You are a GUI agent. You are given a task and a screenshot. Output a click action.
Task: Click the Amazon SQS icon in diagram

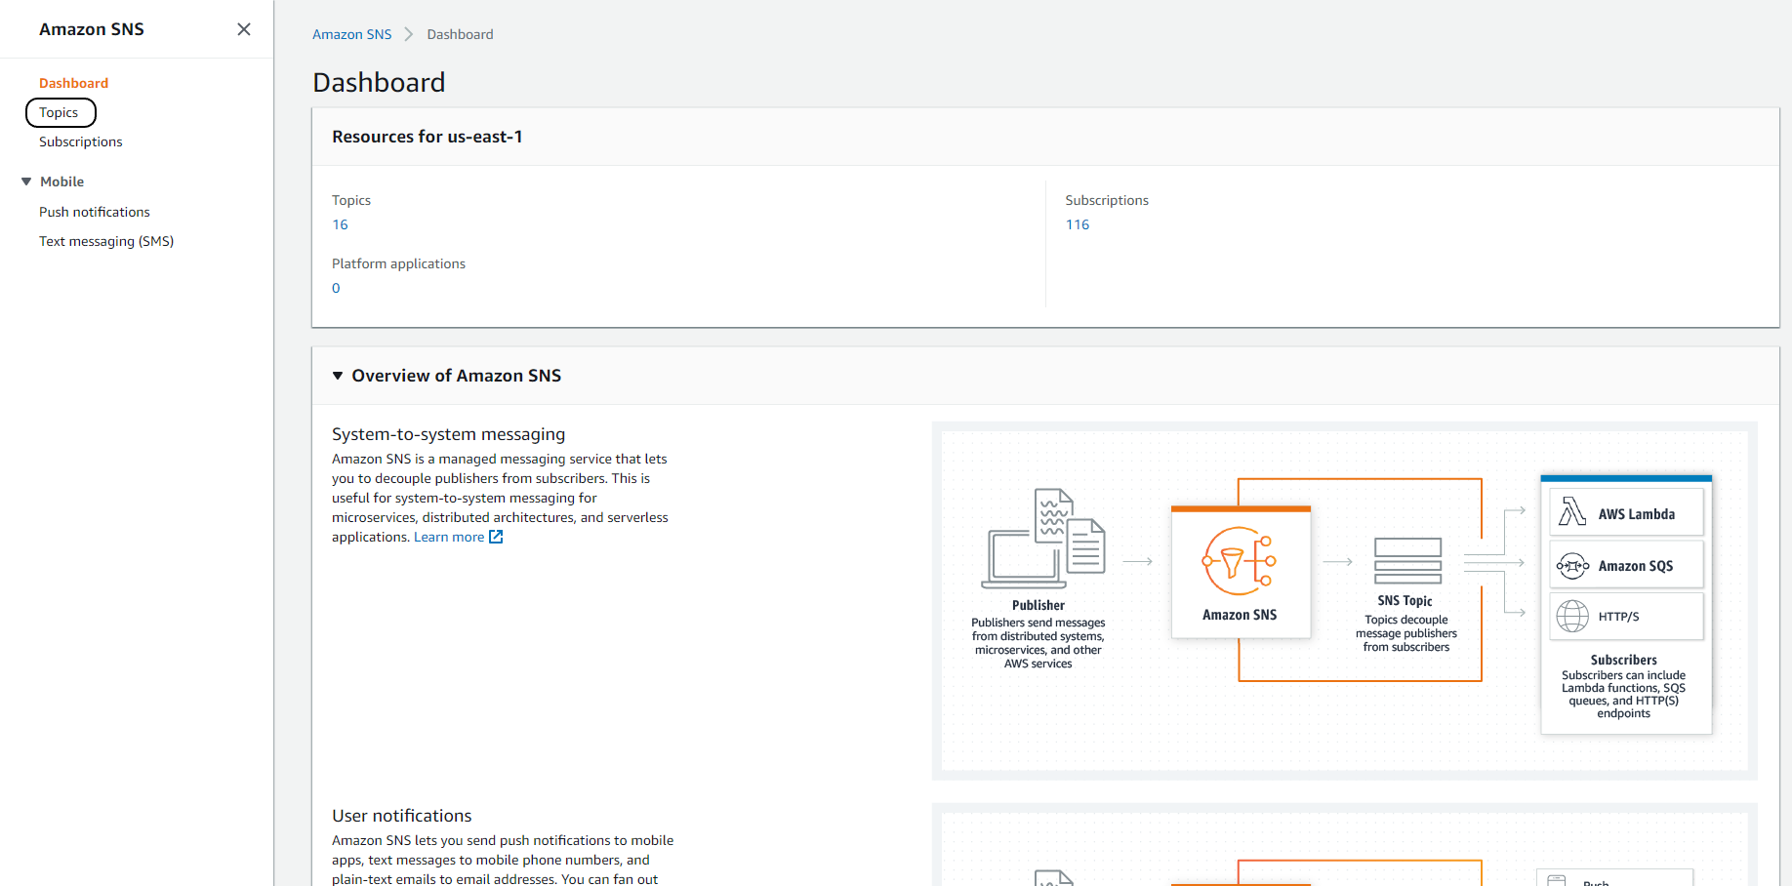coord(1572,566)
